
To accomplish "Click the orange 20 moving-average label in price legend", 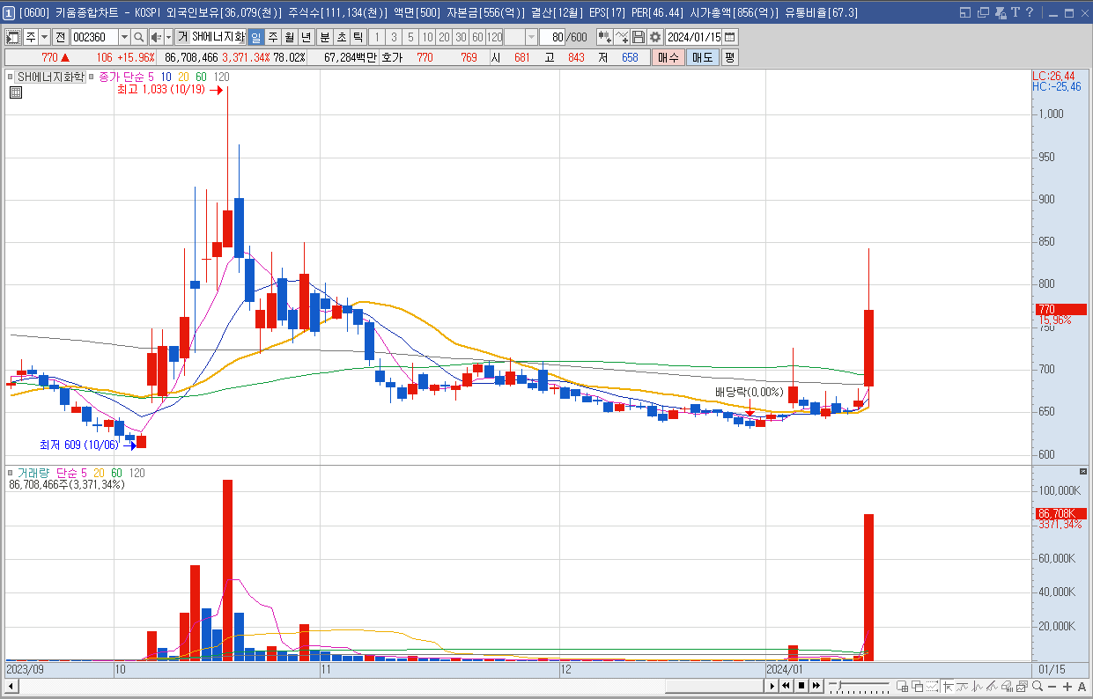I will [183, 77].
